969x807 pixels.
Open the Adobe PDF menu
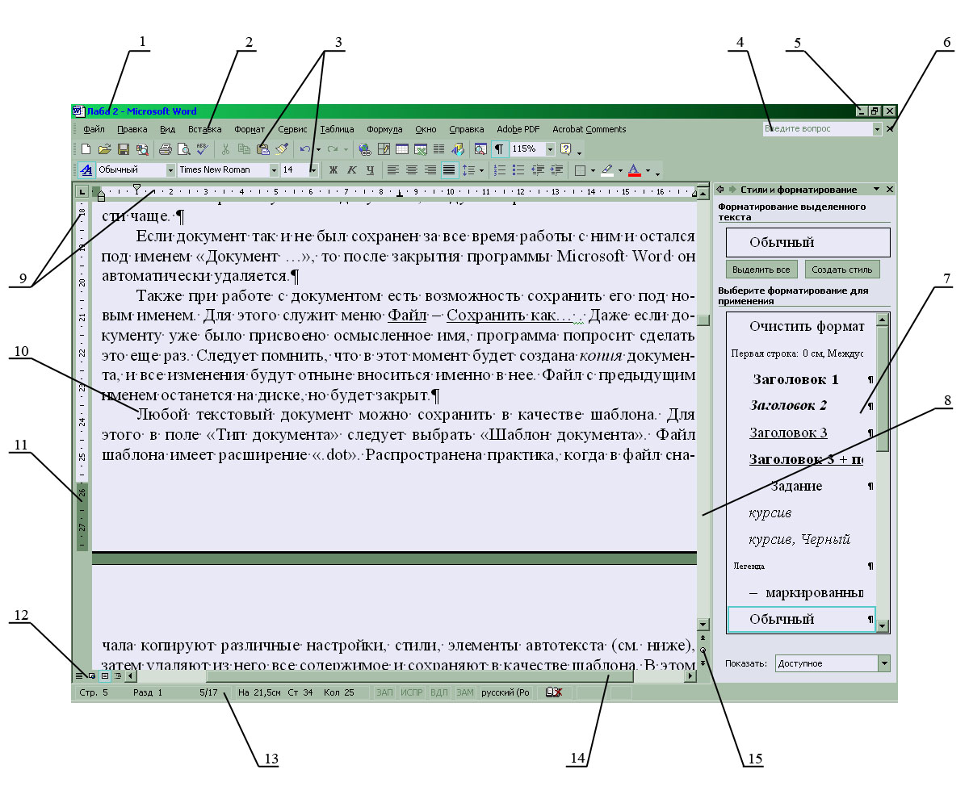518,129
